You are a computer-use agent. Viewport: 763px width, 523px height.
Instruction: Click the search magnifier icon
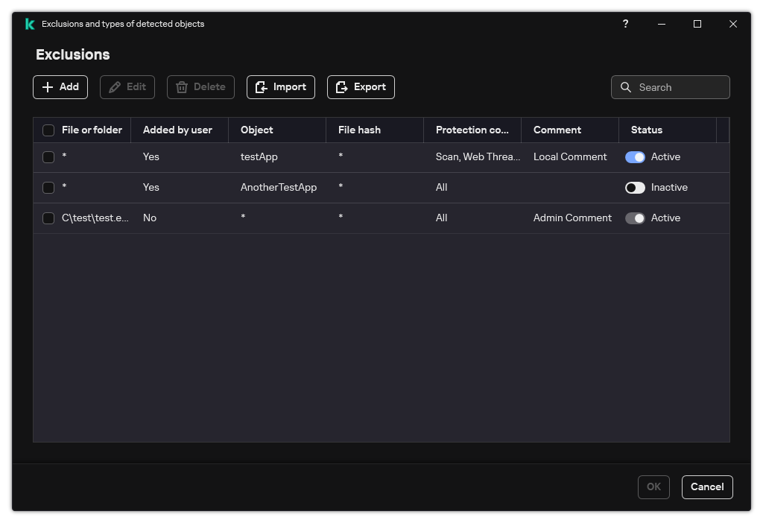pyautogui.click(x=626, y=87)
